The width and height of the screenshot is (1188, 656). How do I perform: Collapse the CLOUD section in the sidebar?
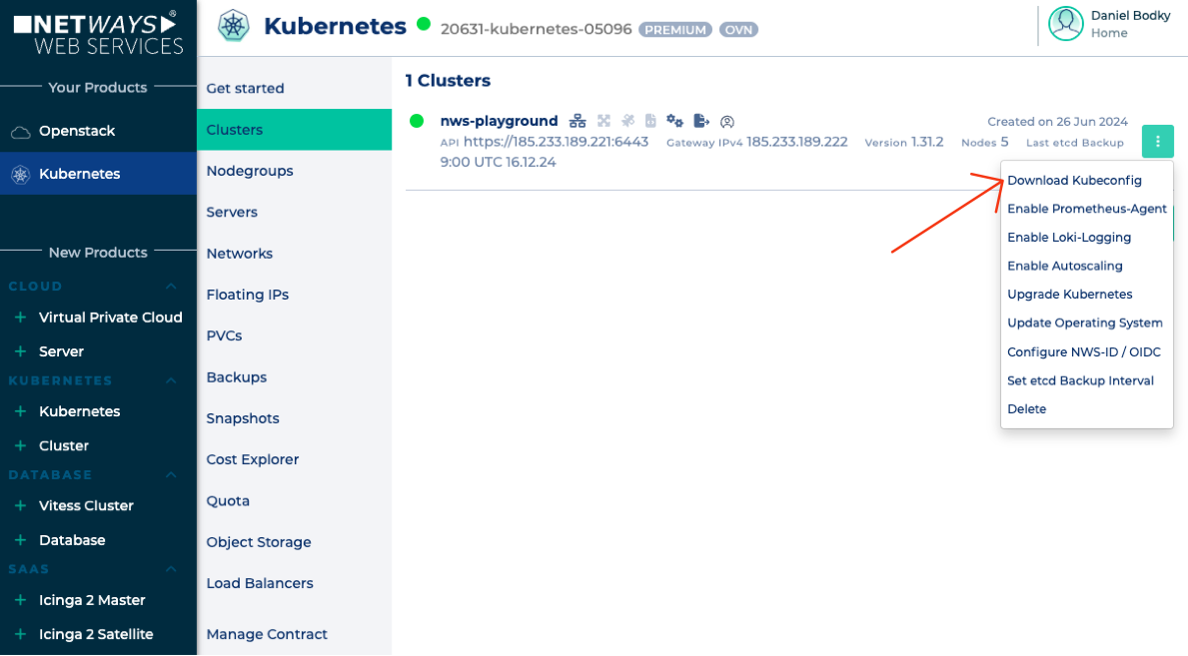pos(170,287)
